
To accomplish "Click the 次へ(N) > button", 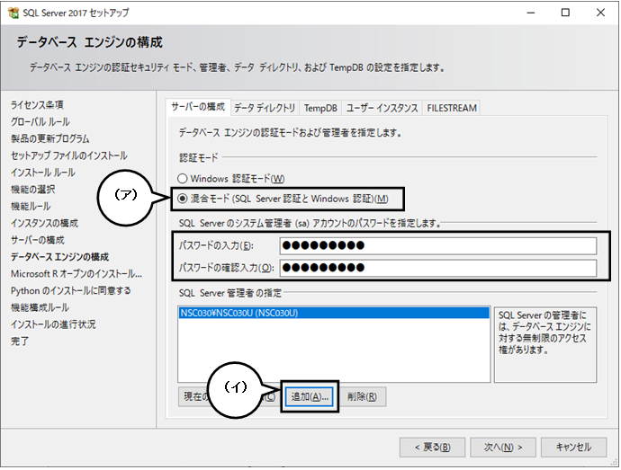I will (503, 447).
